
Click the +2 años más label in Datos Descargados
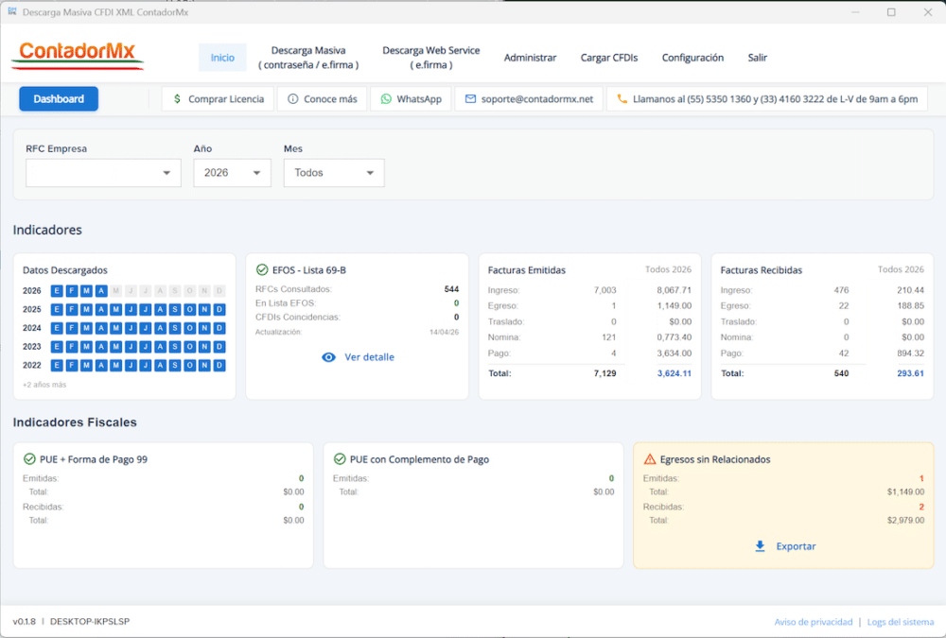click(x=44, y=384)
